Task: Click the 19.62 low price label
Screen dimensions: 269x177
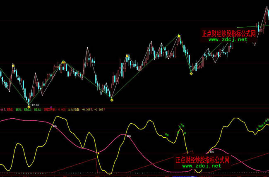Action: coord(35,105)
